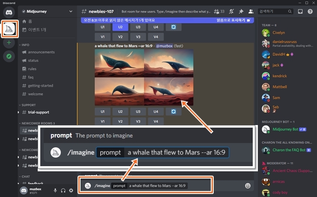Click U3 under the whale image grid
The height and width of the screenshot is (197, 317).
click(138, 111)
